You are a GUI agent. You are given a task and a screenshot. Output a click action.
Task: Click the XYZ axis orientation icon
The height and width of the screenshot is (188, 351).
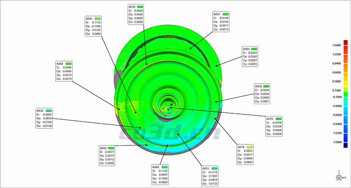pos(339,175)
